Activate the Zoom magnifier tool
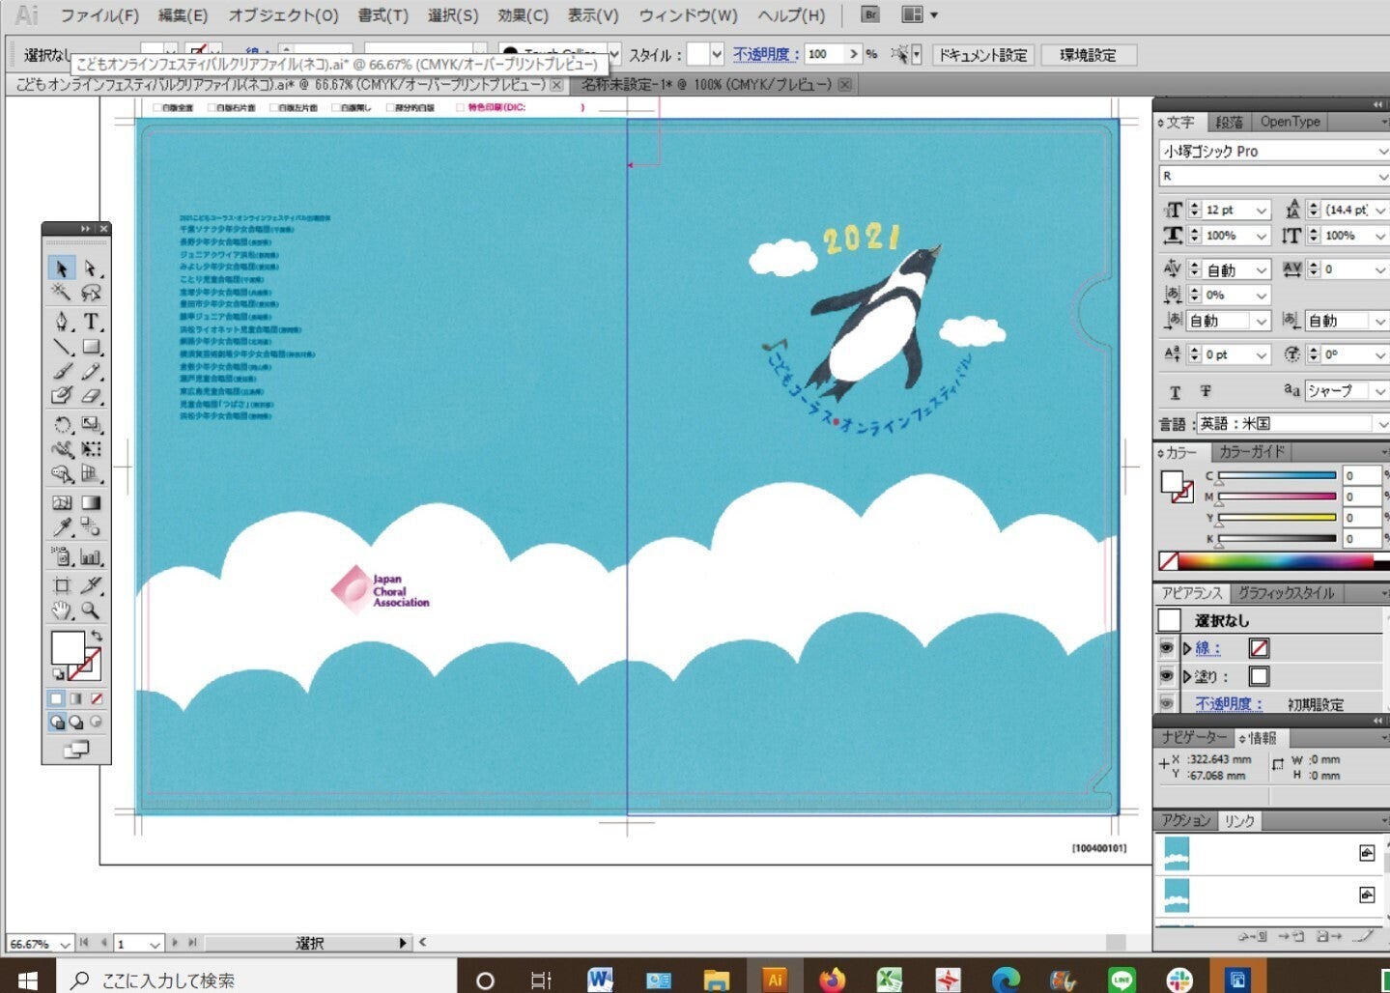Viewport: 1390px width, 993px height. coord(91,610)
